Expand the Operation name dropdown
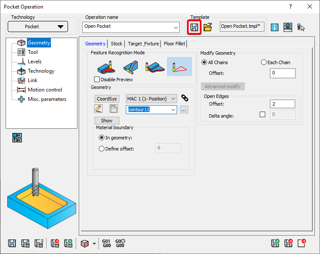The height and width of the screenshot is (254, 320). tap(176, 28)
